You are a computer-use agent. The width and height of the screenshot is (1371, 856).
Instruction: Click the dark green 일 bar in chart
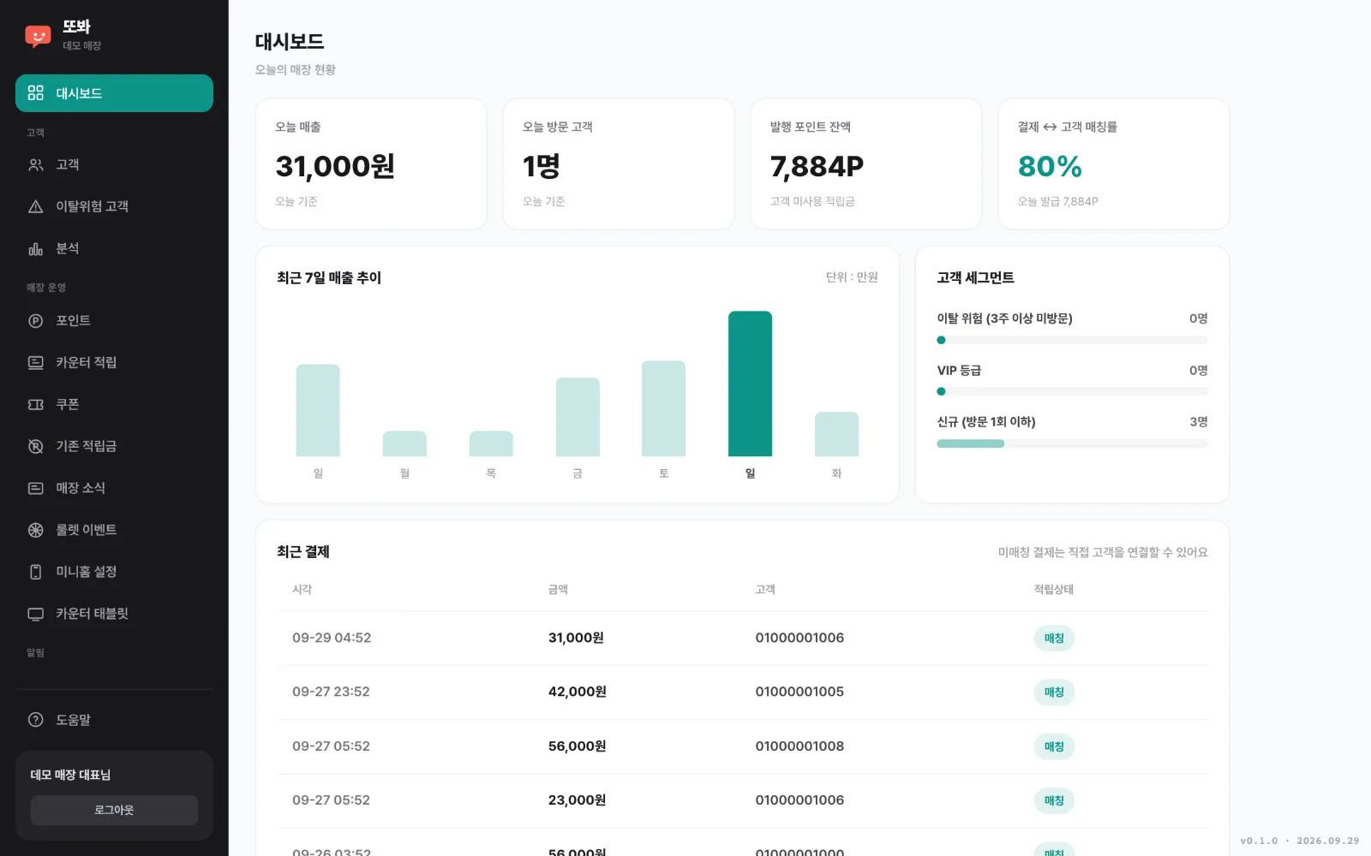(x=750, y=383)
